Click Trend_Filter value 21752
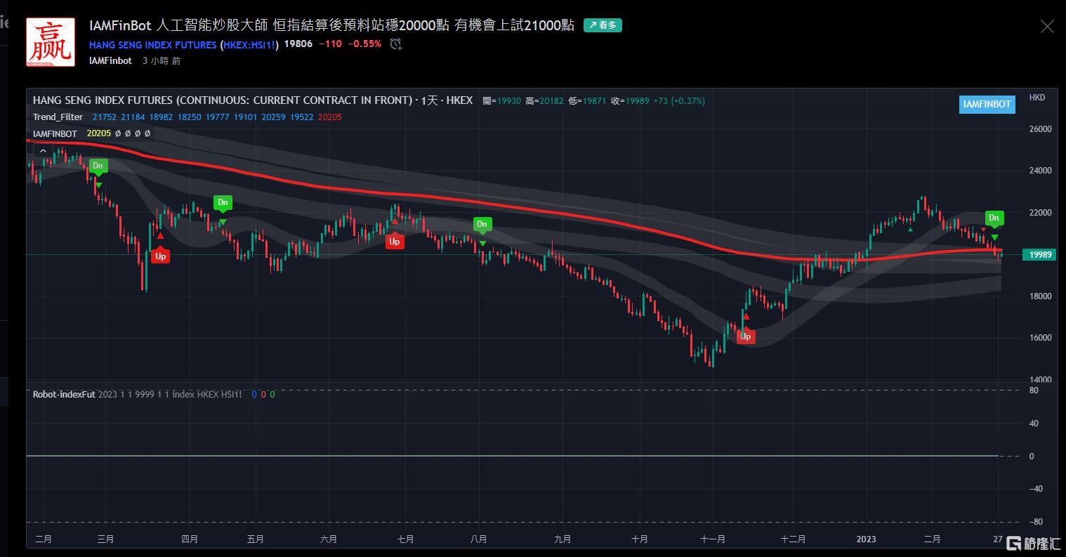Screen dimensions: 1066x557 point(105,117)
